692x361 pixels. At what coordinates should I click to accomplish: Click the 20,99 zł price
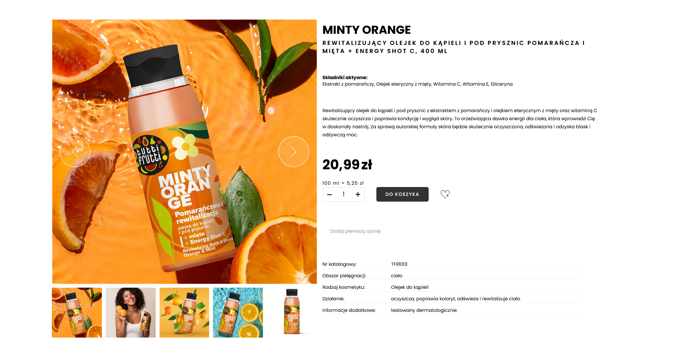347,165
